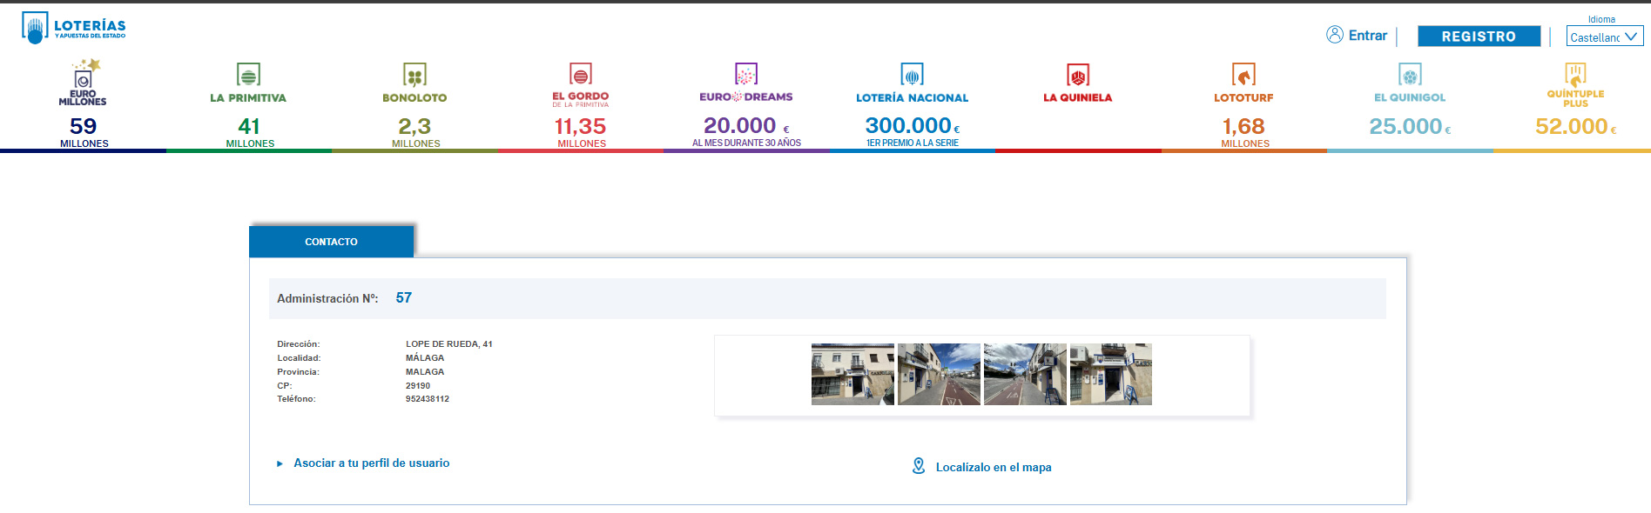This screenshot has height=513, width=1651.
Task: Select the Quíntuple Plus game icon
Action: 1575,74
